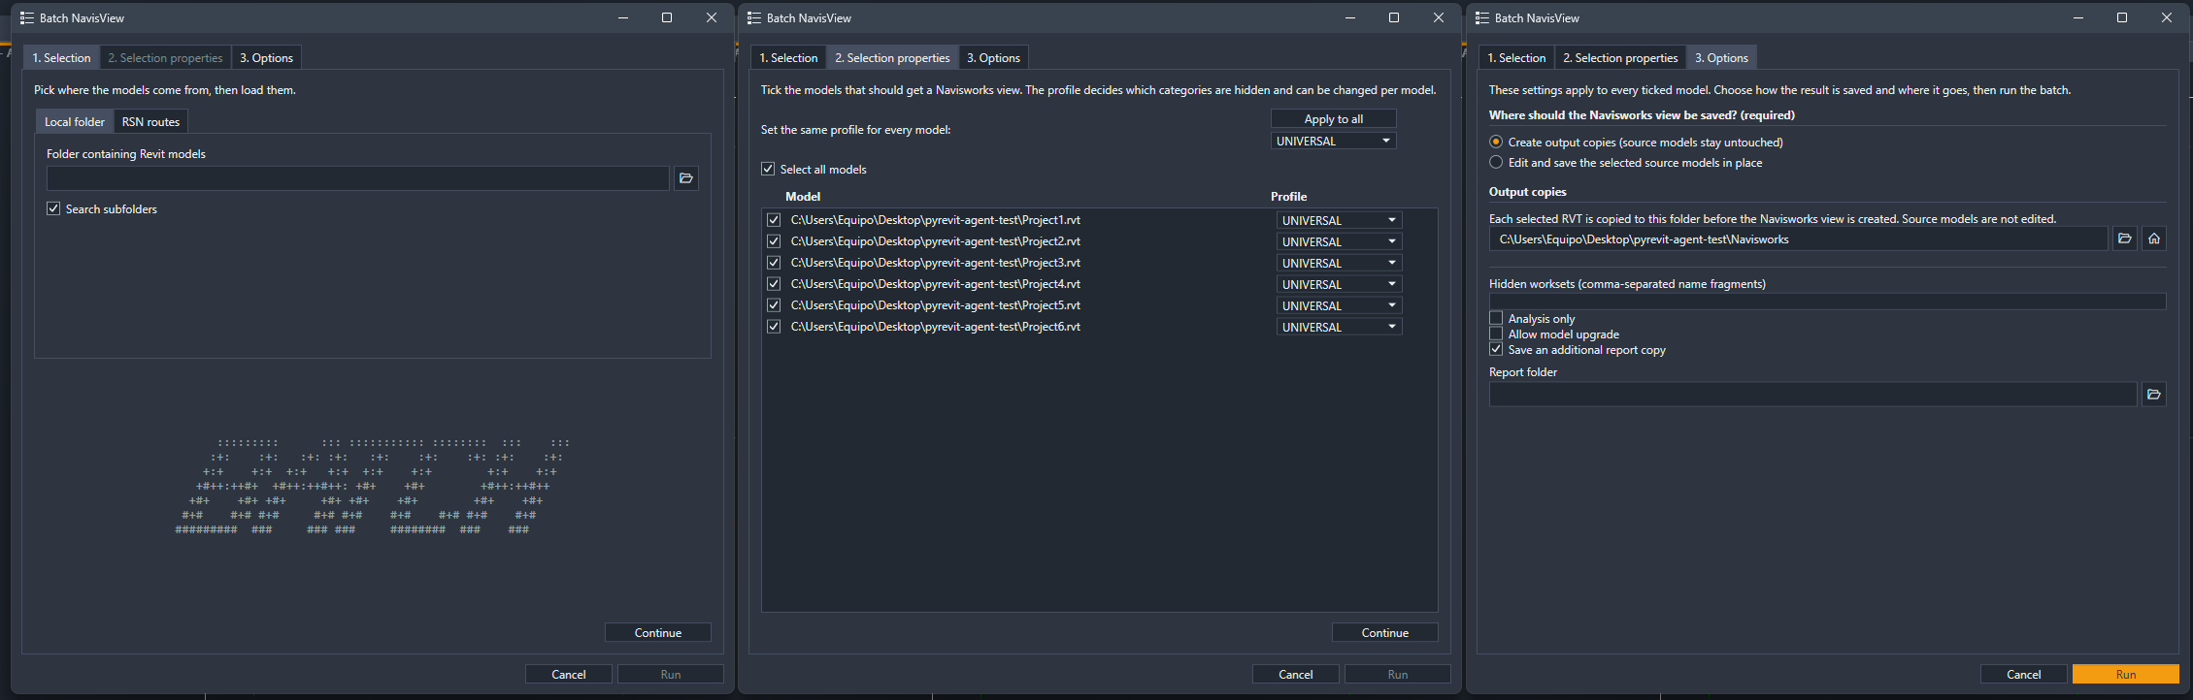Select the Local folder tab
This screenshot has height=700, width=2193.
[75, 121]
